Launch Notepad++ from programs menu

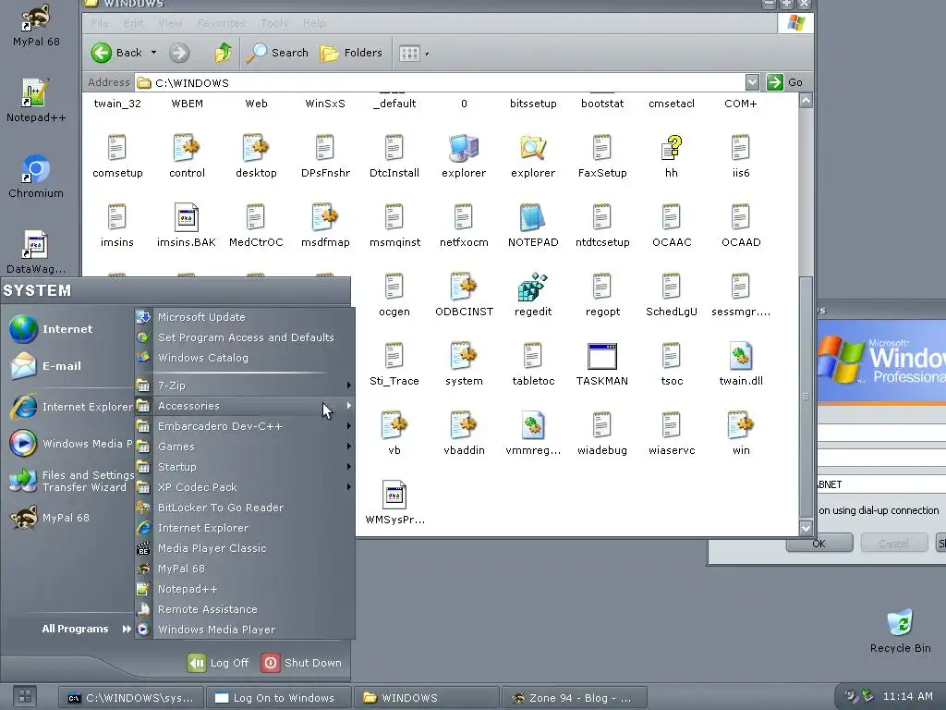[244, 589]
